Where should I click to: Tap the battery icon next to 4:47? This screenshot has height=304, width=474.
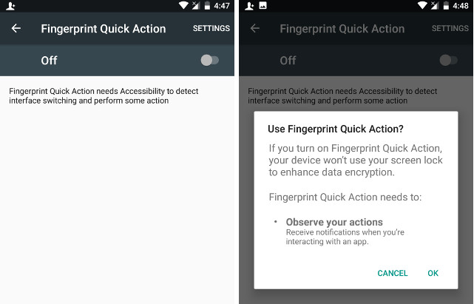[206, 5]
